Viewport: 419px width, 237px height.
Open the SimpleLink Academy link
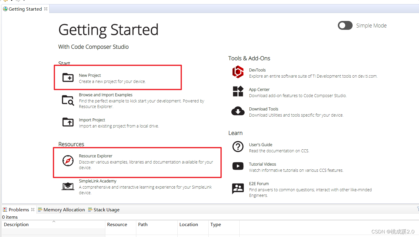(98, 181)
